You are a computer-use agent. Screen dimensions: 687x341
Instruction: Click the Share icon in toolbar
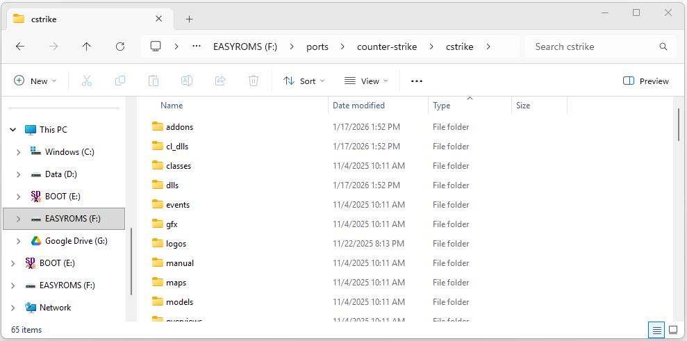tap(220, 81)
